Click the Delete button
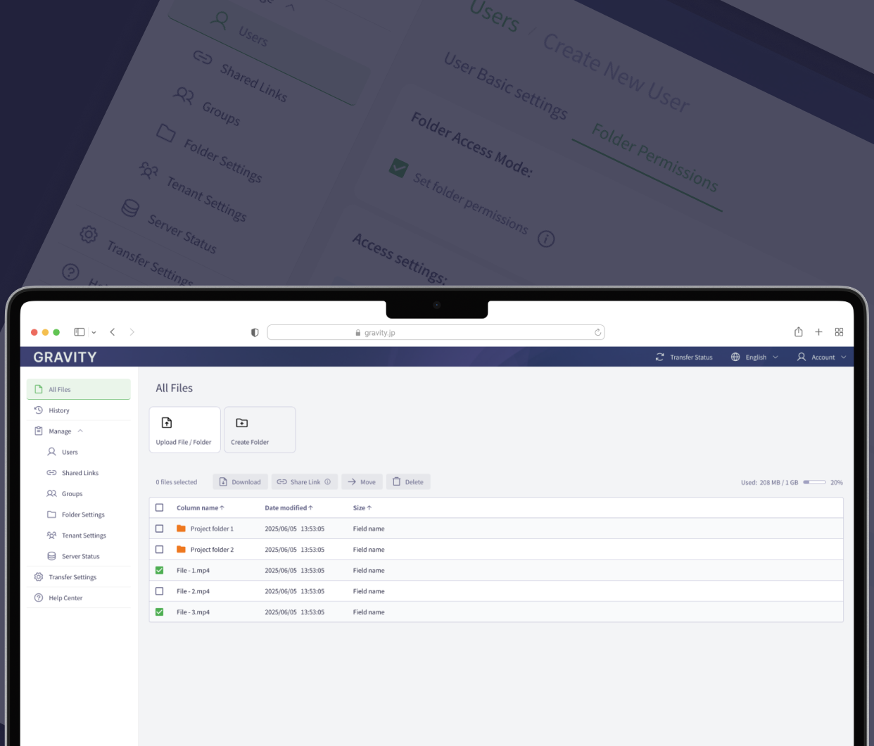Screen dimensions: 874x746 tap(408, 482)
